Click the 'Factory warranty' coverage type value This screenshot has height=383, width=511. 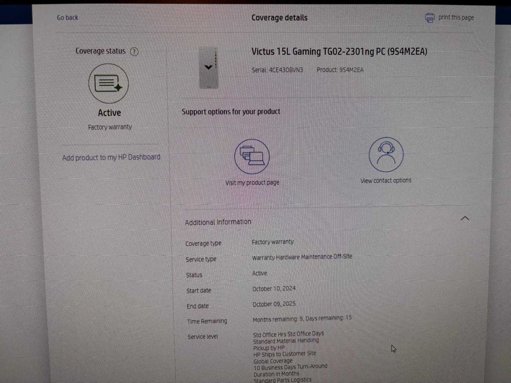[273, 242]
